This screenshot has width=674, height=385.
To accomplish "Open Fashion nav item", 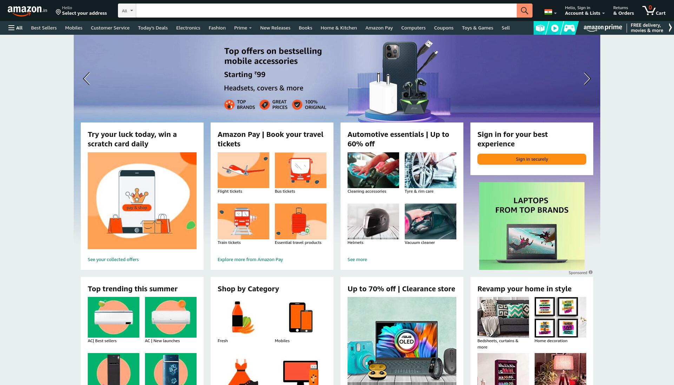I will click(217, 28).
